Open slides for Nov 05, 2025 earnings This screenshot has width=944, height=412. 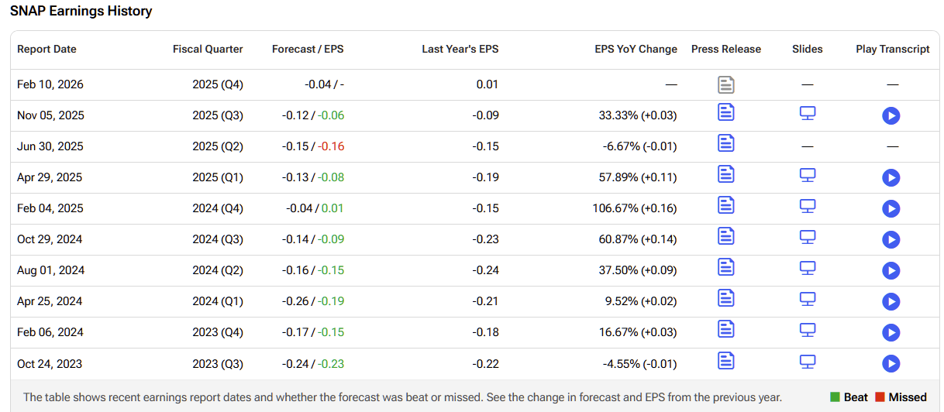tap(808, 114)
